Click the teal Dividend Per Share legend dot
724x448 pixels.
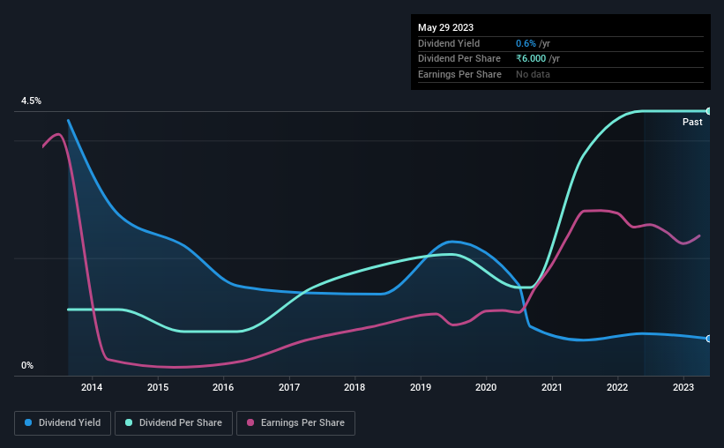pos(129,422)
